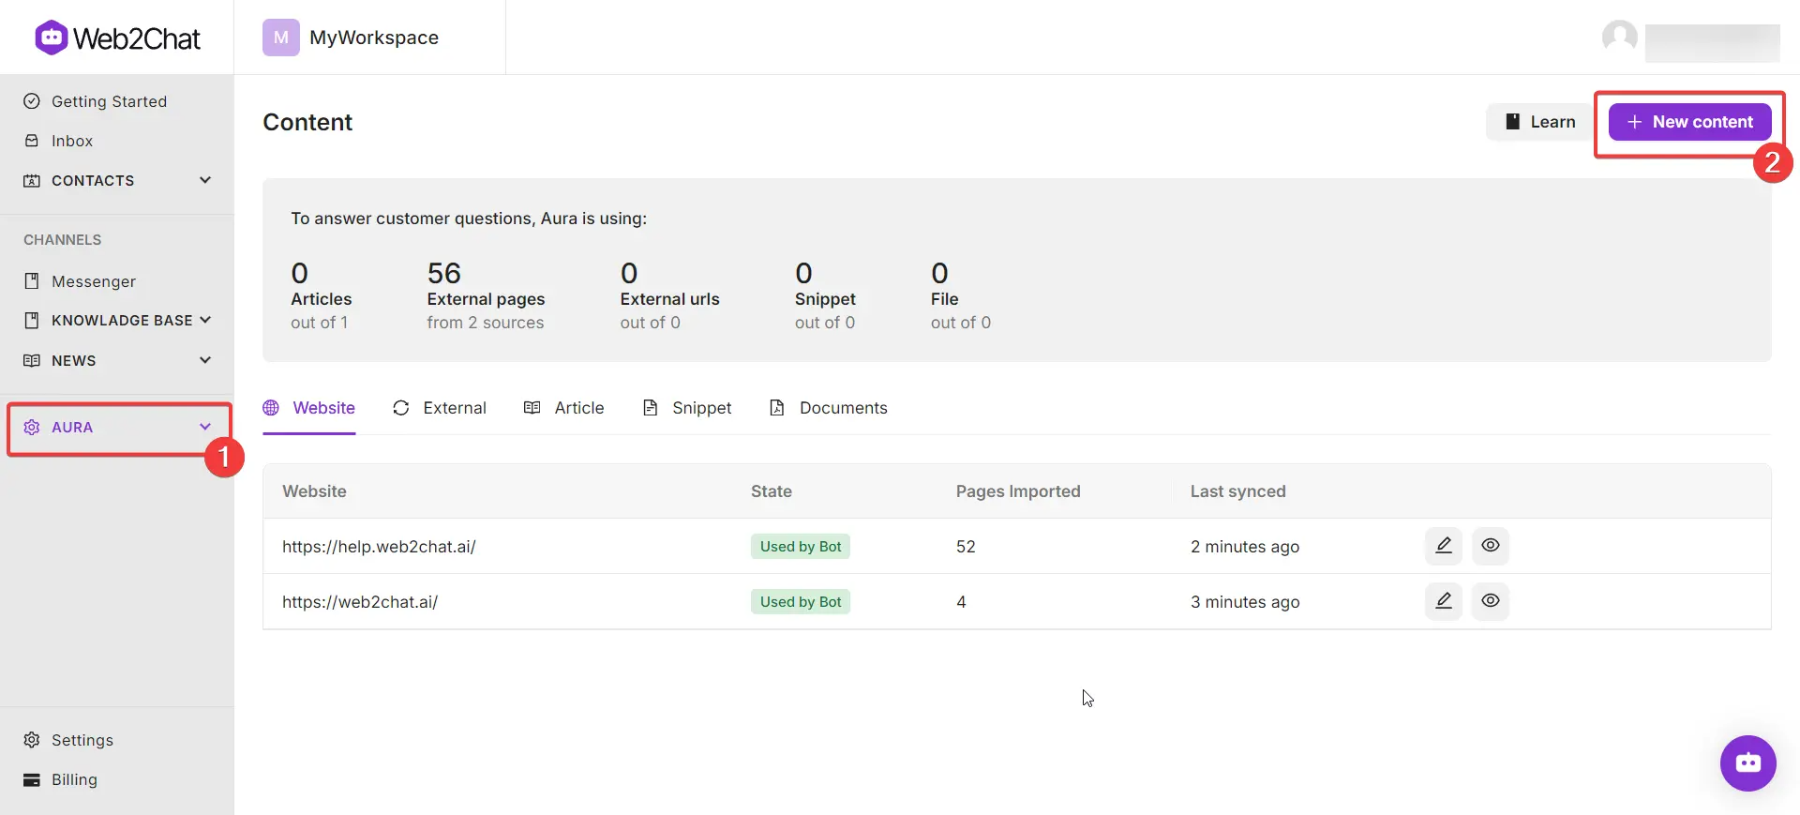Viewport: 1800px width, 815px height.
Task: Click the Getting Started checkmark icon
Action: [32, 101]
